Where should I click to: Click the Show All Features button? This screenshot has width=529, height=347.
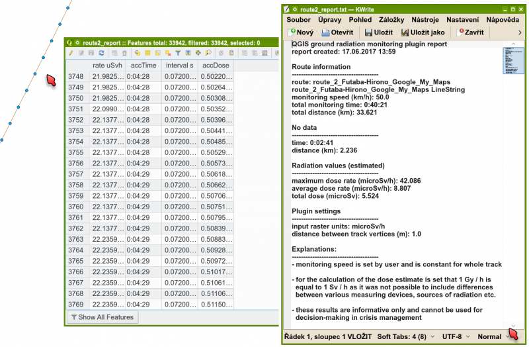102,317
